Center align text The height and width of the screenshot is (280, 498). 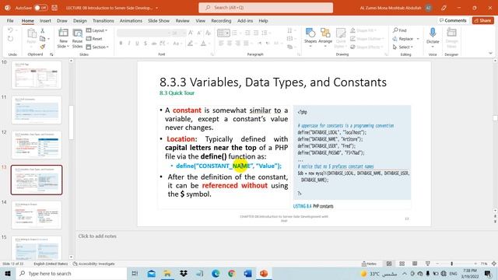[230, 44]
